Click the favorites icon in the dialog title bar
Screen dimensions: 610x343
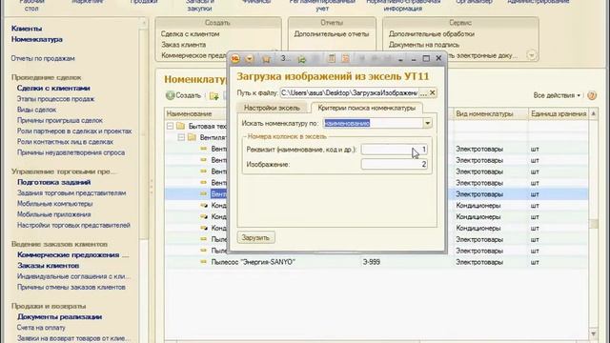click(266, 59)
